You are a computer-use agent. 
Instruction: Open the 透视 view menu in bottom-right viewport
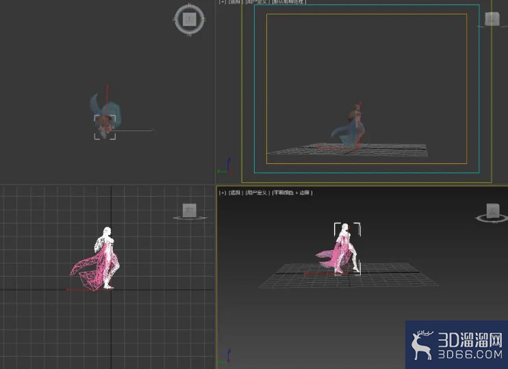[x=236, y=193]
